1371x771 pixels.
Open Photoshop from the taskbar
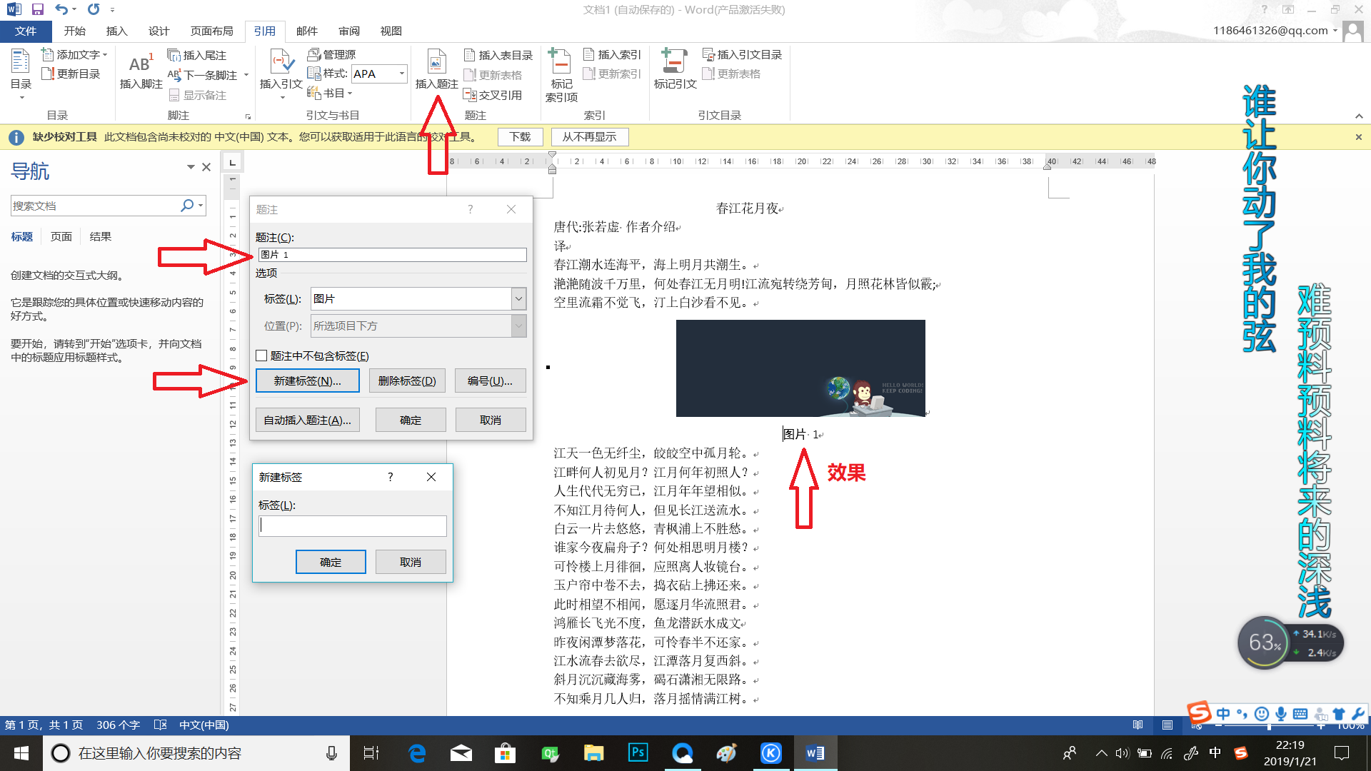click(x=638, y=753)
